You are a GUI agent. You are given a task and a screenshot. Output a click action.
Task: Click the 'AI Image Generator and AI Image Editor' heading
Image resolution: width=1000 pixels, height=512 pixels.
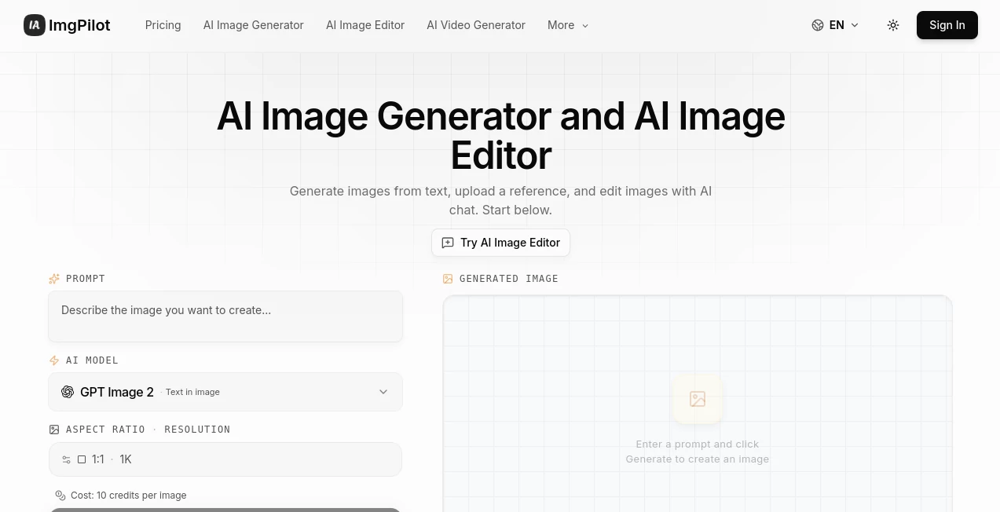point(501,135)
